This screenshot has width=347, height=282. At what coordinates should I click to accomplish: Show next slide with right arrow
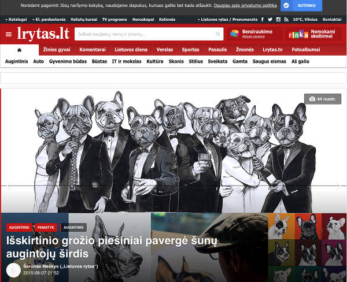point(338,186)
